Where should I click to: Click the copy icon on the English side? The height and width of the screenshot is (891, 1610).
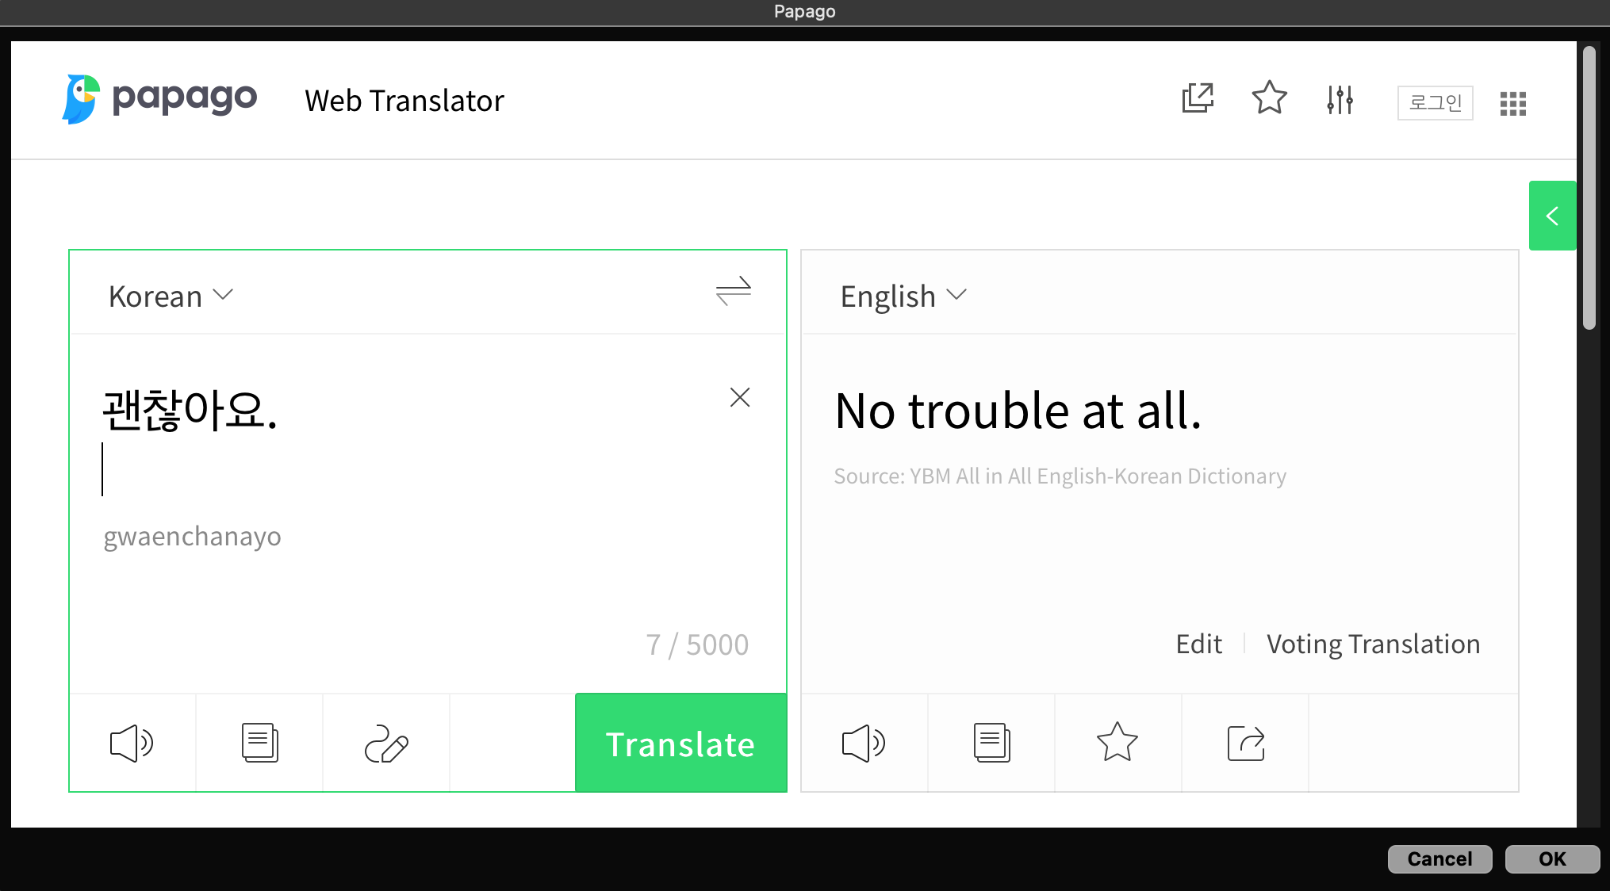click(991, 742)
